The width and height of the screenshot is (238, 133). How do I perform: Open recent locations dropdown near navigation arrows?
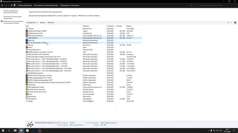click(x=9, y=5)
